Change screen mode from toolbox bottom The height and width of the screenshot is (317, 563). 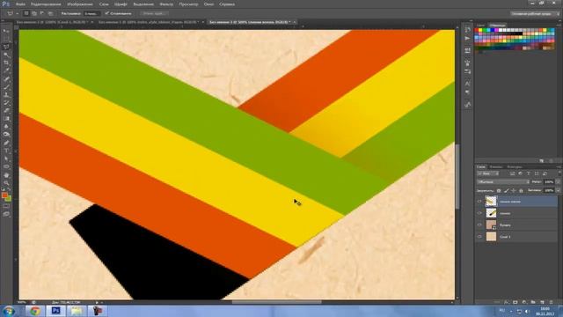pos(6,214)
